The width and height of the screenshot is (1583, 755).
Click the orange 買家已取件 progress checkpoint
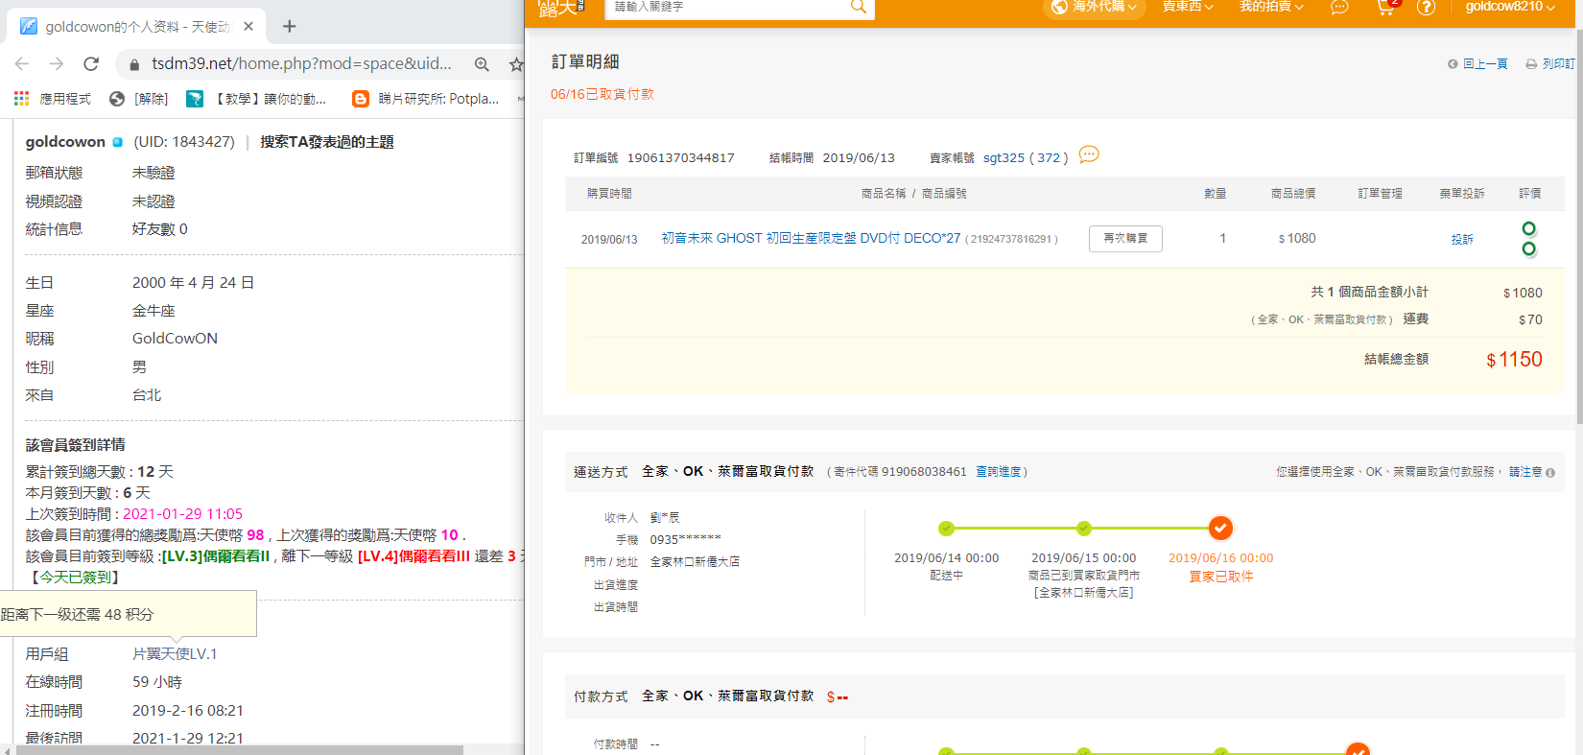[1220, 529]
